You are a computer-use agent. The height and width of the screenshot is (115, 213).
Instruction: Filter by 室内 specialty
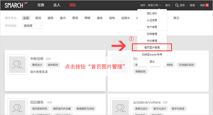point(63,18)
